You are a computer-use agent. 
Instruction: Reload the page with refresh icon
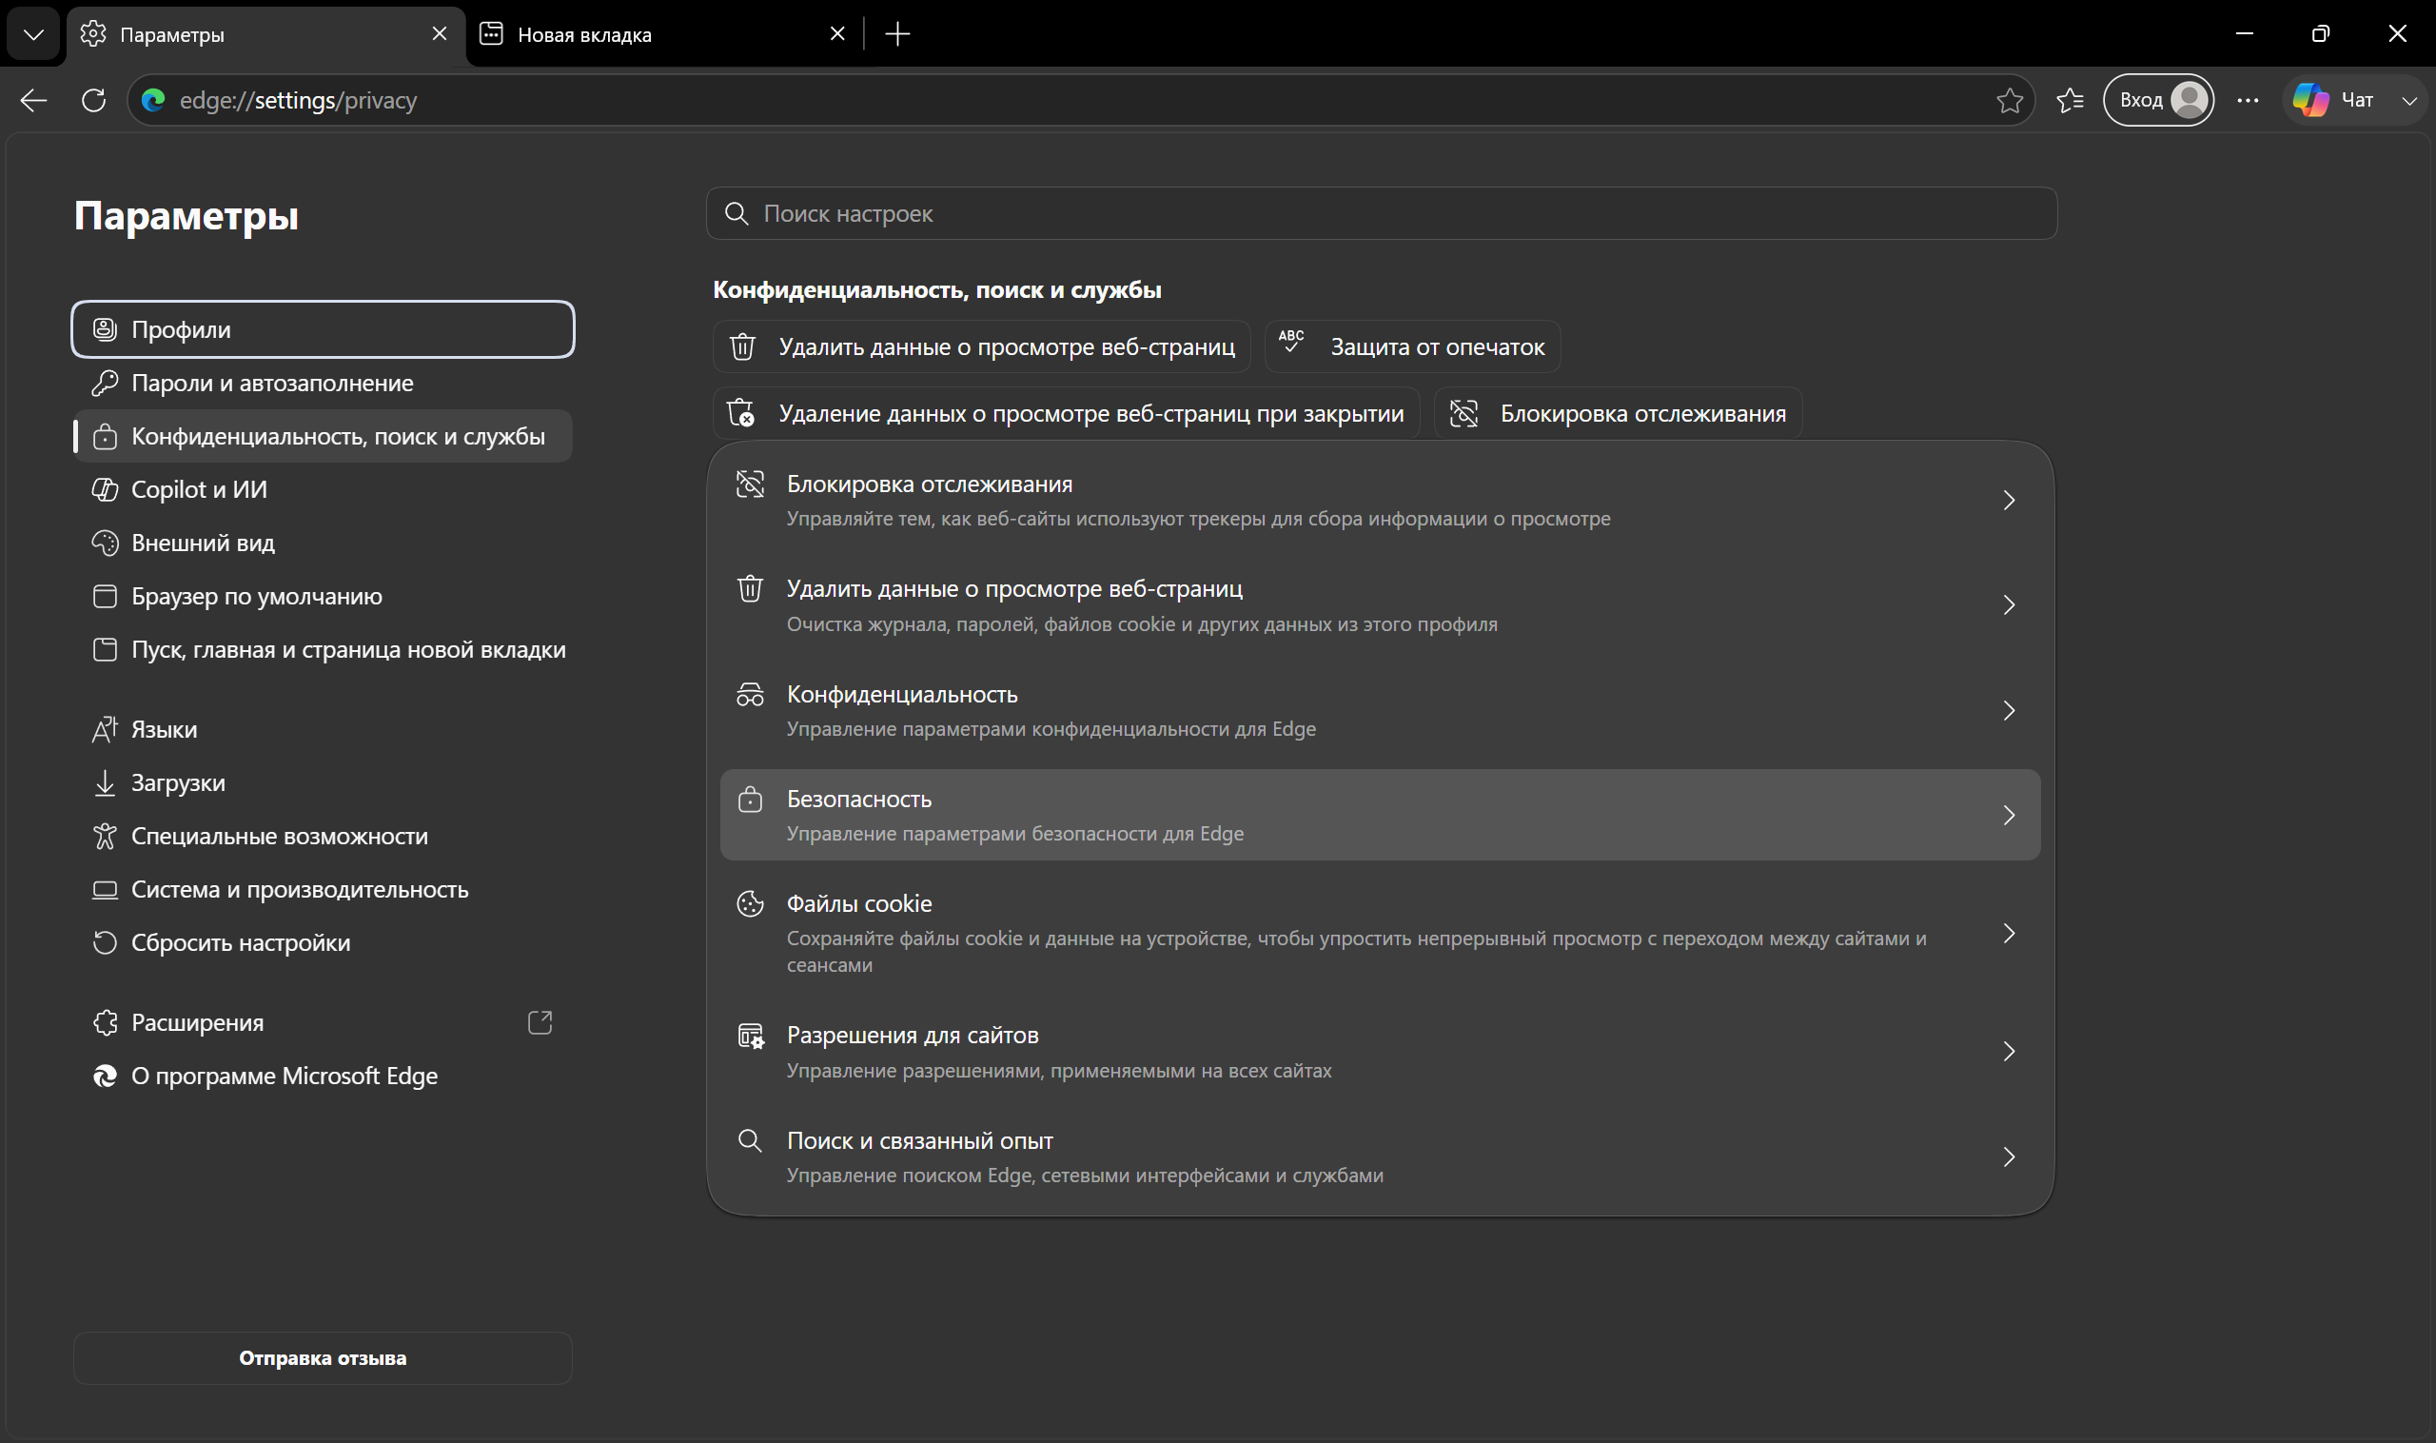coord(93,100)
